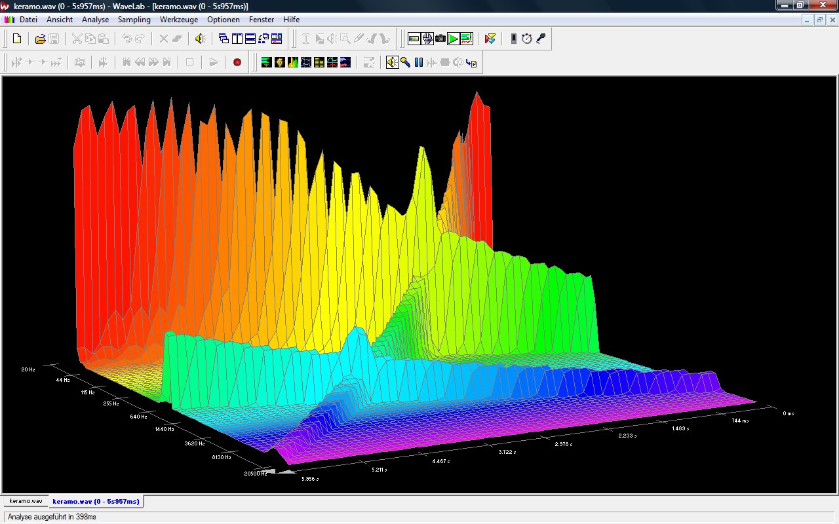Click the cascade windows icon
Viewport: 839px width, 524px height.
click(x=224, y=39)
